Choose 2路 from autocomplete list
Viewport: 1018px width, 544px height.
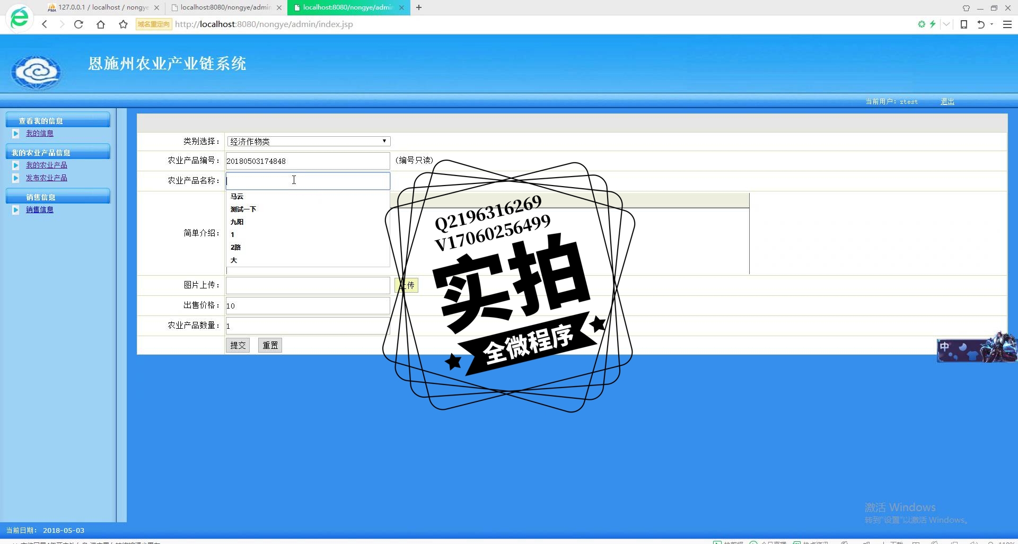pyautogui.click(x=308, y=247)
